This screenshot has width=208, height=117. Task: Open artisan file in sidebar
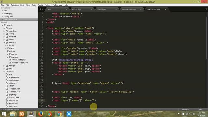tap(11, 86)
